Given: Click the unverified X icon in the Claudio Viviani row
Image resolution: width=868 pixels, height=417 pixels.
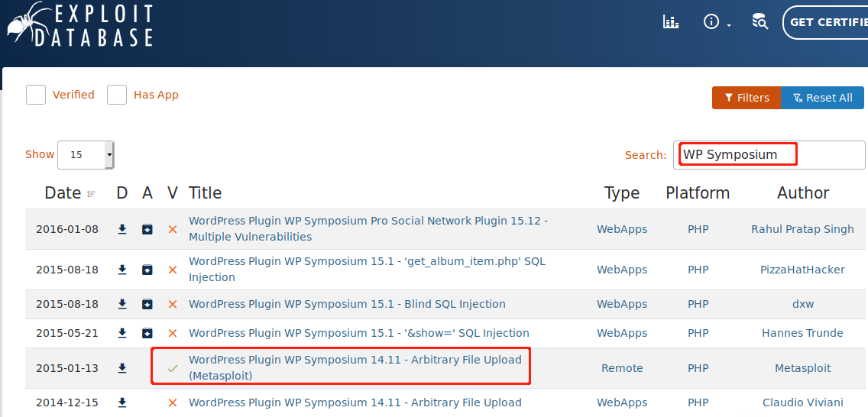Looking at the screenshot, I should pyautogui.click(x=173, y=402).
